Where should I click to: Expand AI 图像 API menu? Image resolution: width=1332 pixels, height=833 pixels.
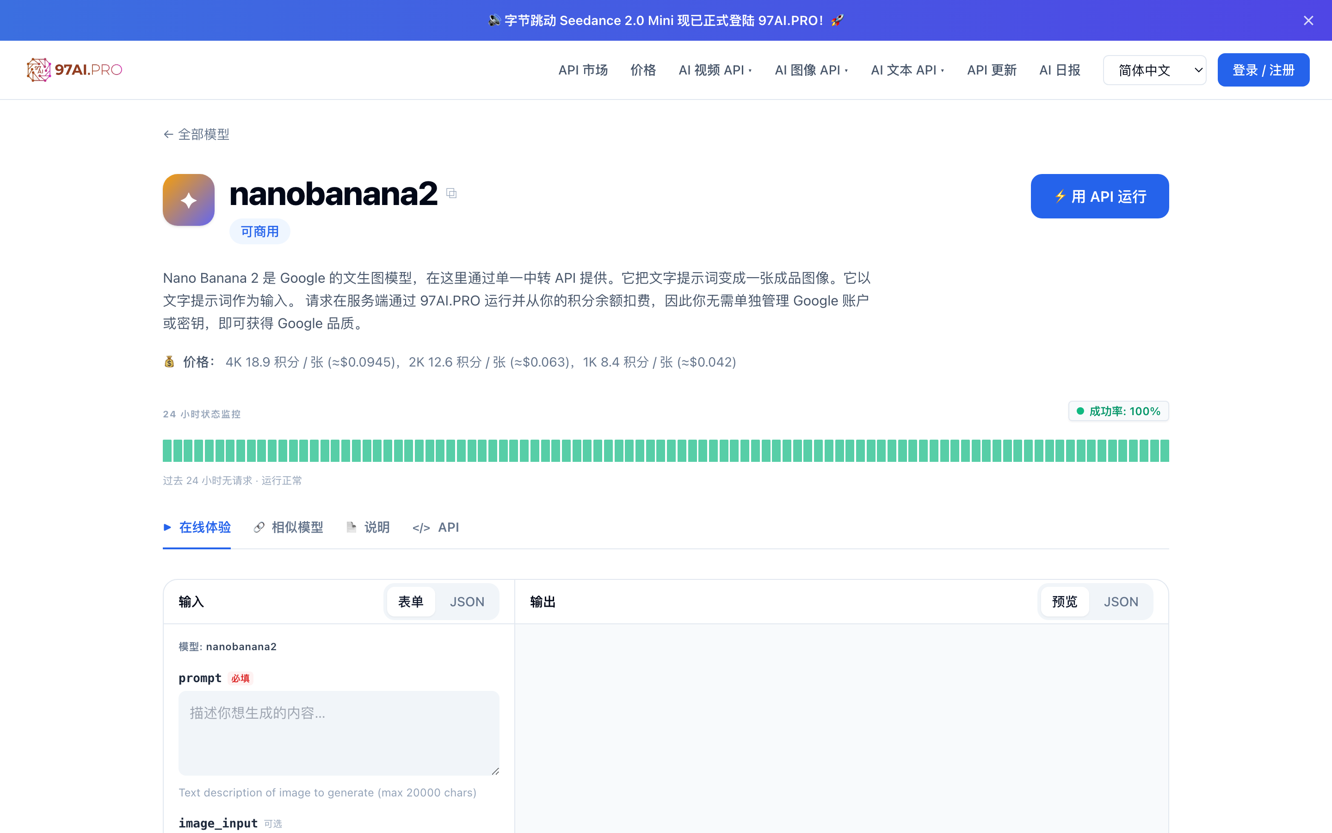811,70
